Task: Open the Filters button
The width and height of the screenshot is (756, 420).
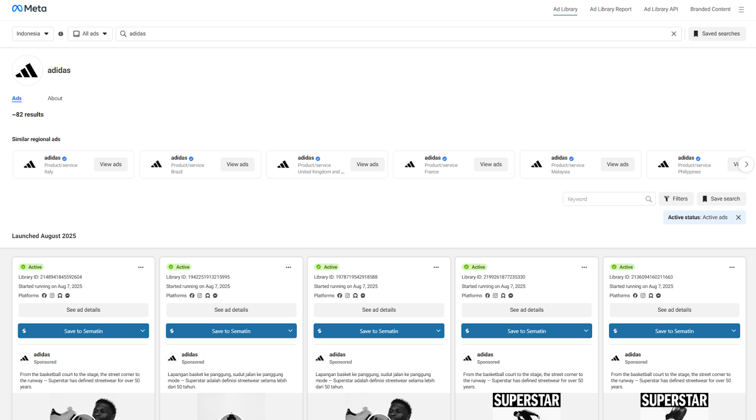Action: 676,199
